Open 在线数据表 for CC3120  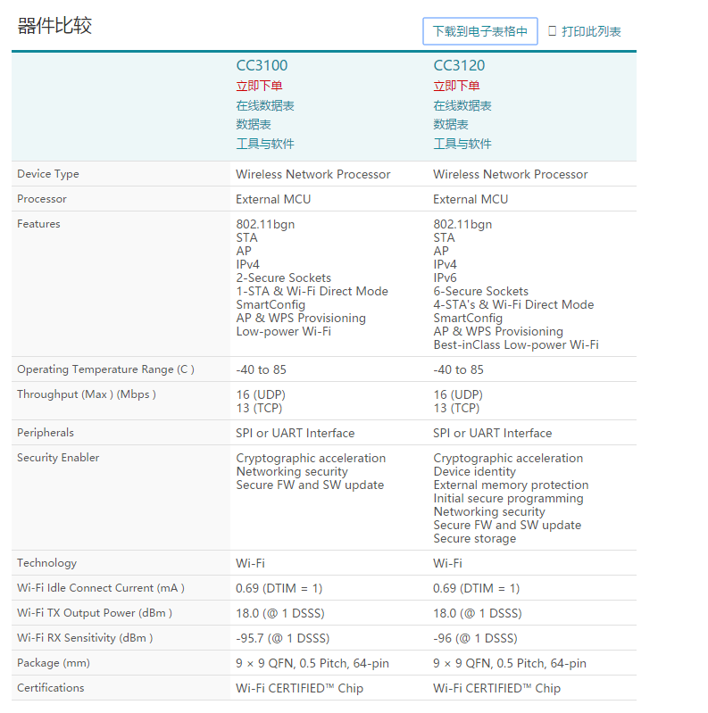pyautogui.click(x=462, y=105)
